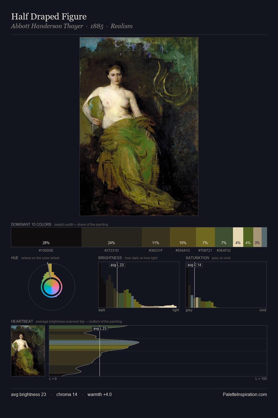Click hex code '#27231D' label
This screenshot has width=278, height=418.
[111, 251]
